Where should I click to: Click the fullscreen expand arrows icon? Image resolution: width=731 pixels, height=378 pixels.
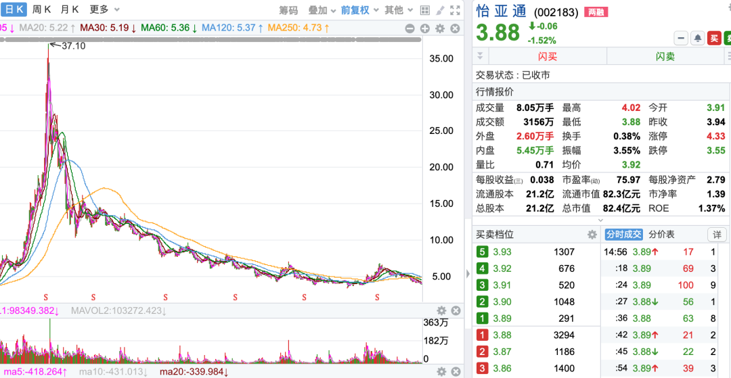[455, 9]
